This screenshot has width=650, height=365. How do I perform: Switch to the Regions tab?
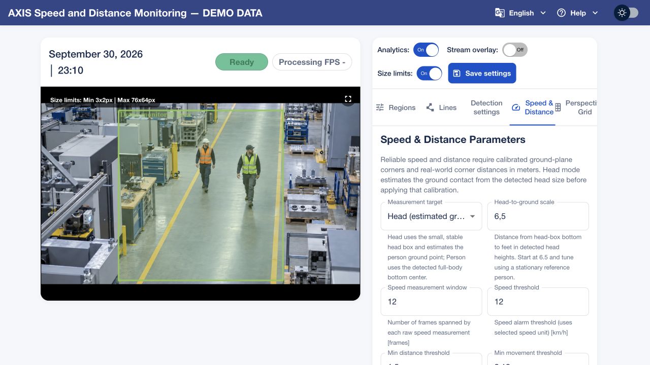[396, 107]
